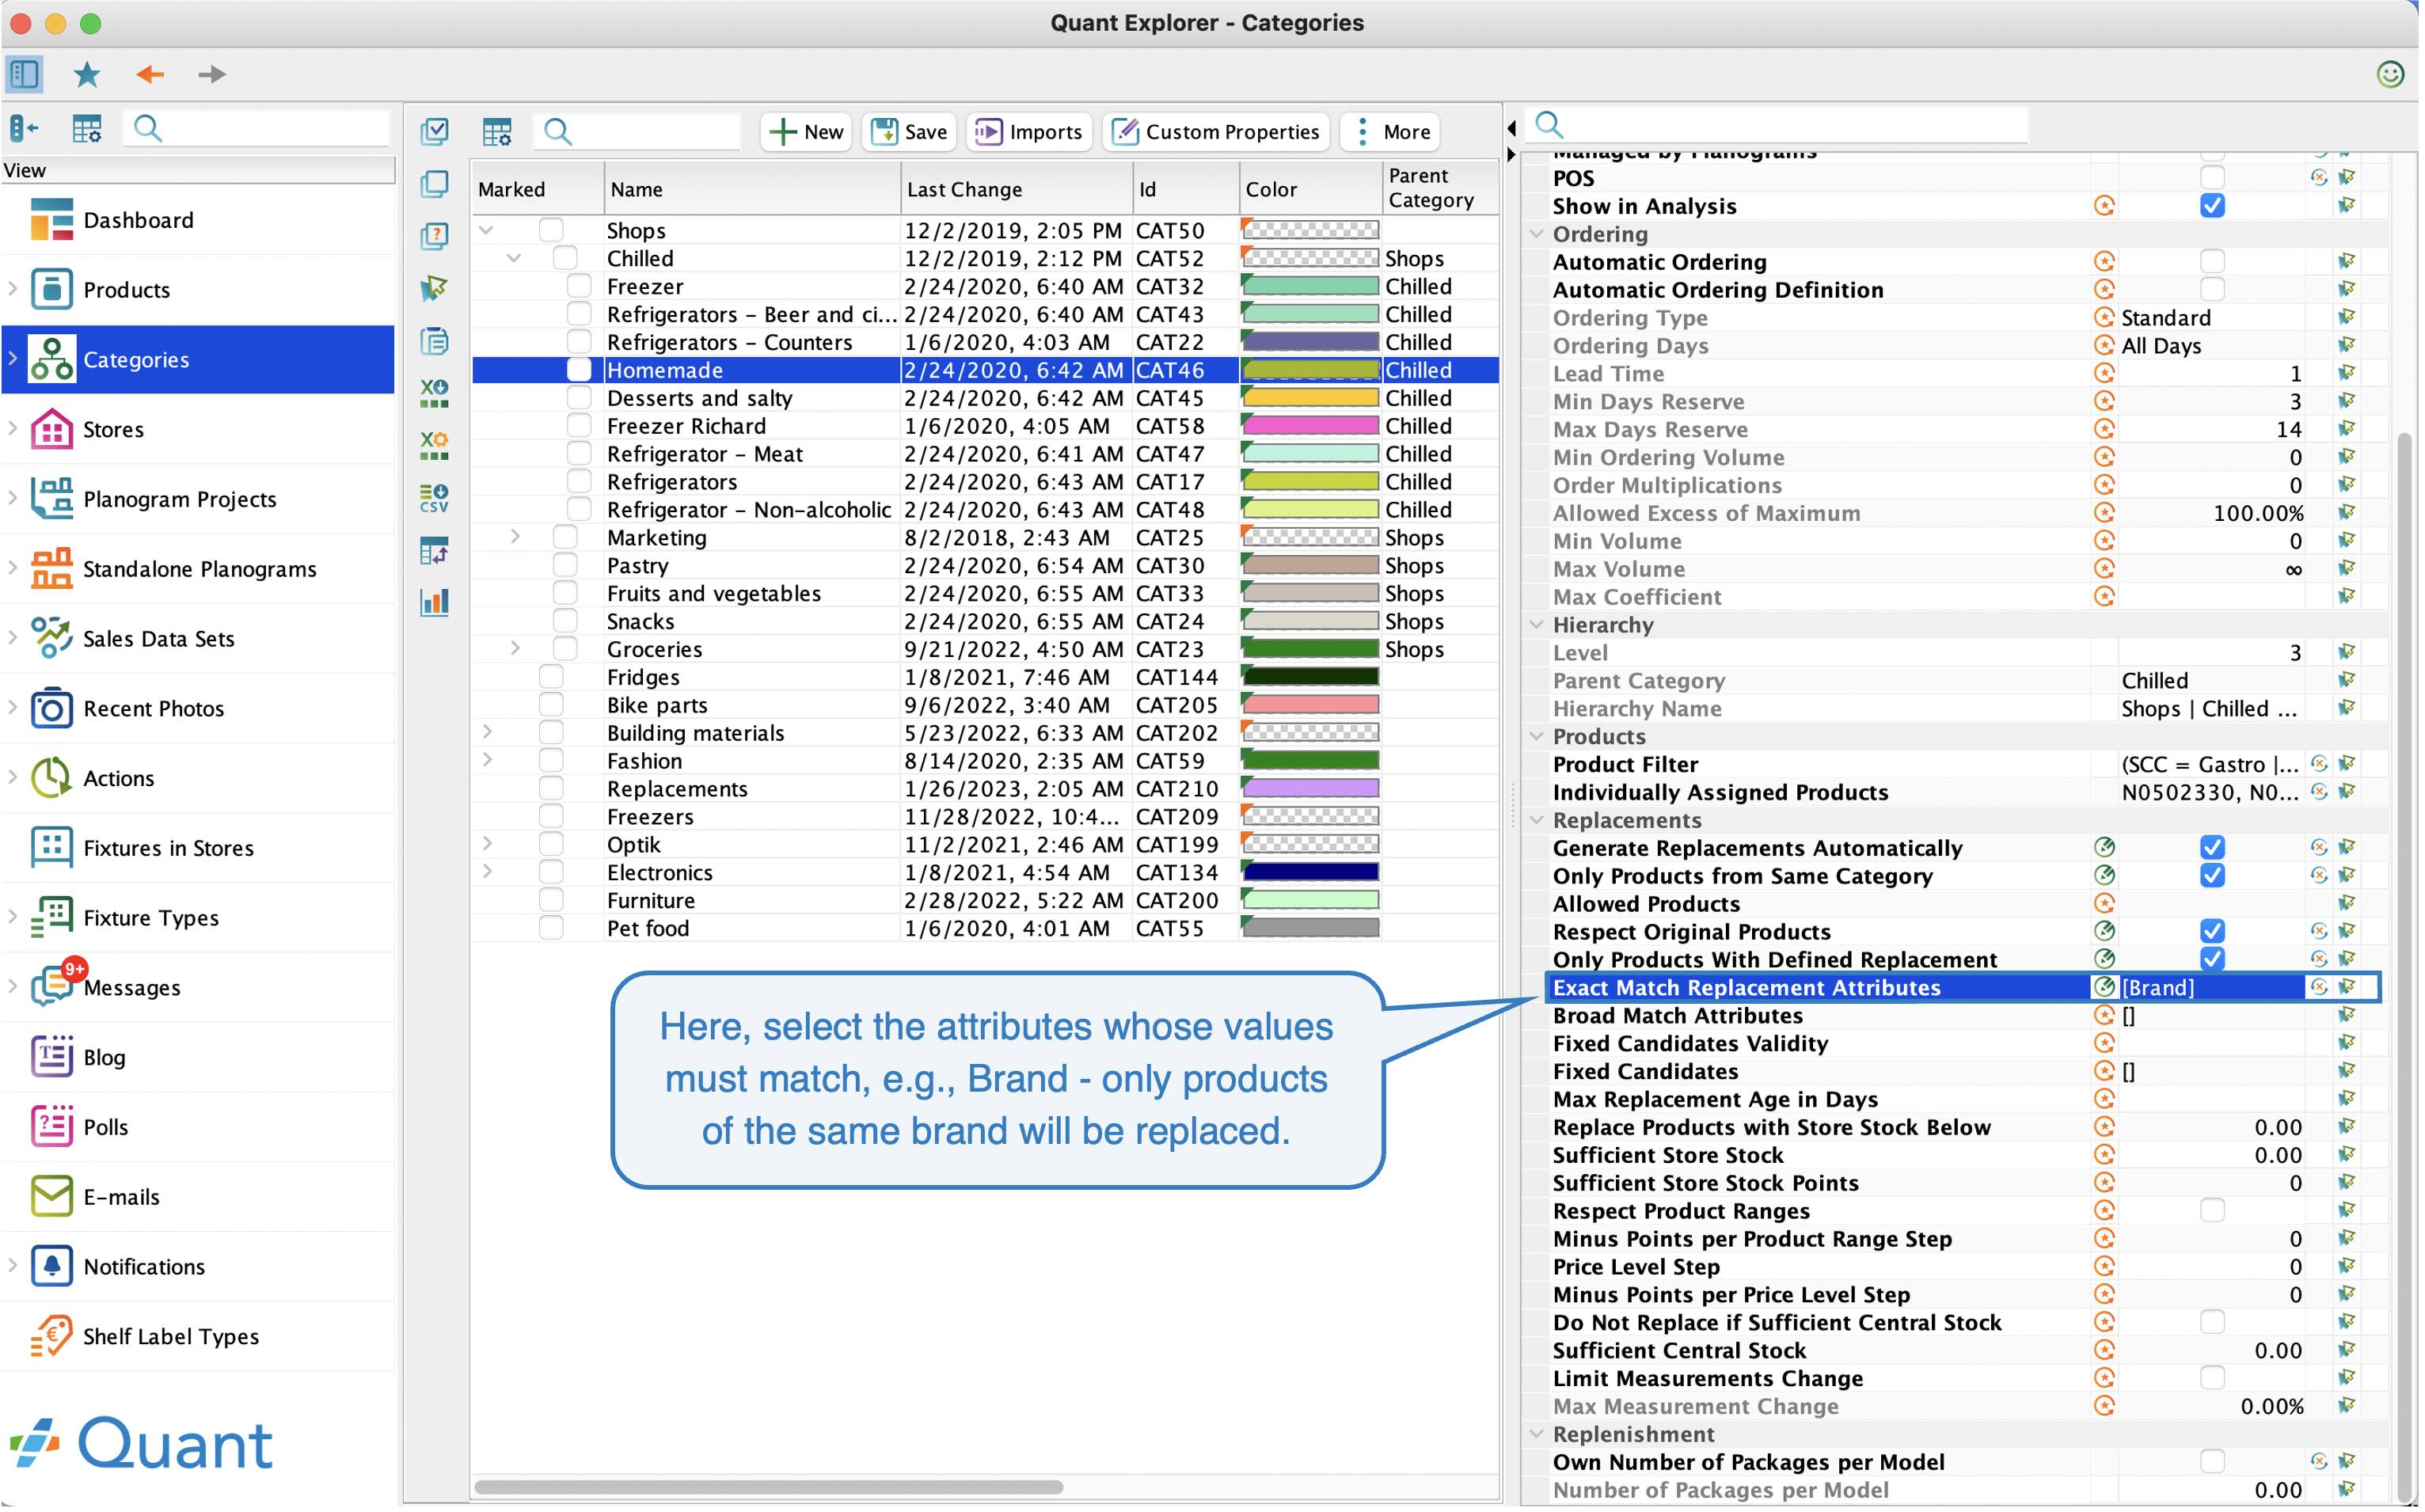Screen dimensions: 2425x1512
Task: Open the Stores section
Action: (x=198, y=430)
